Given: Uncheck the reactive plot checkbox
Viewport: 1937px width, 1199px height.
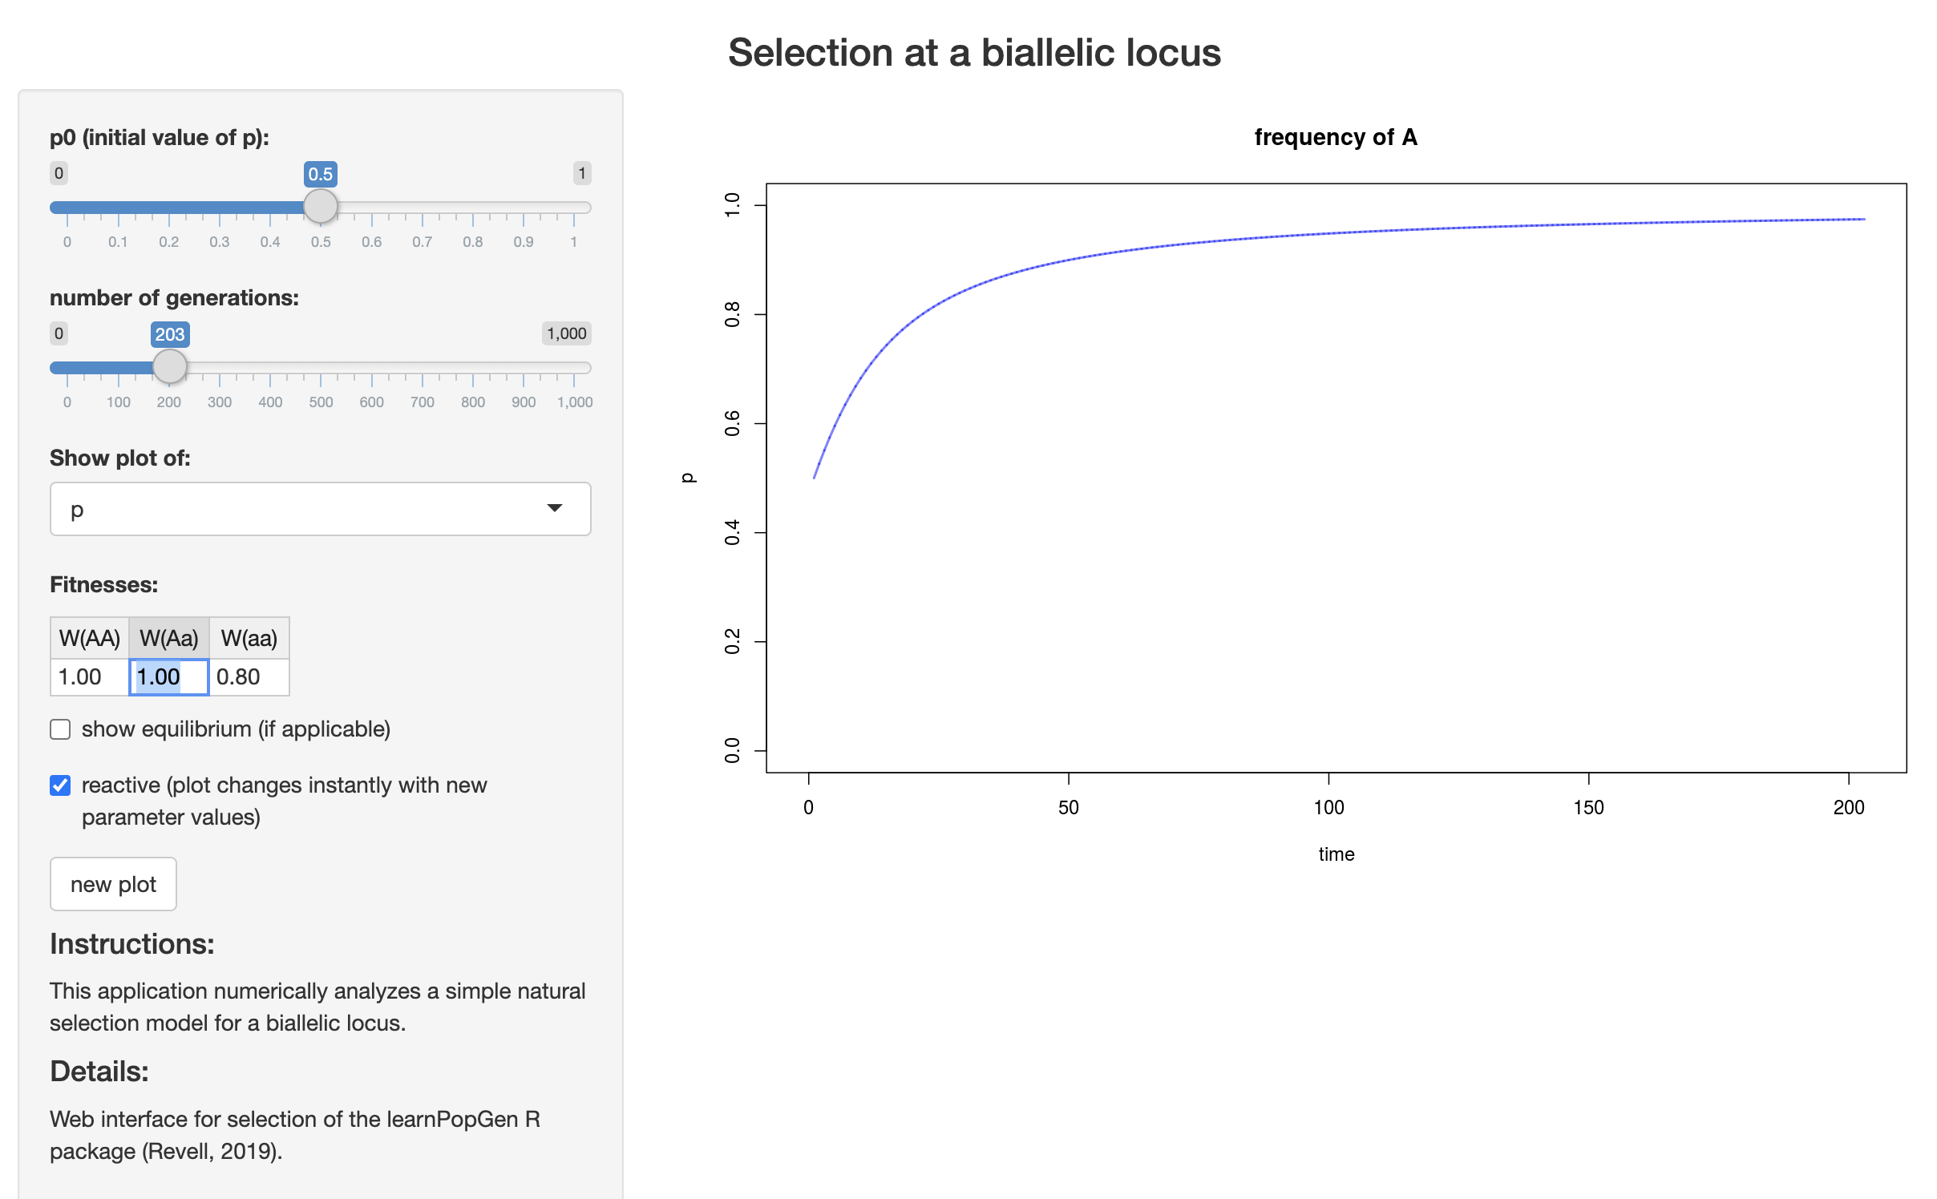Looking at the screenshot, I should coord(60,785).
